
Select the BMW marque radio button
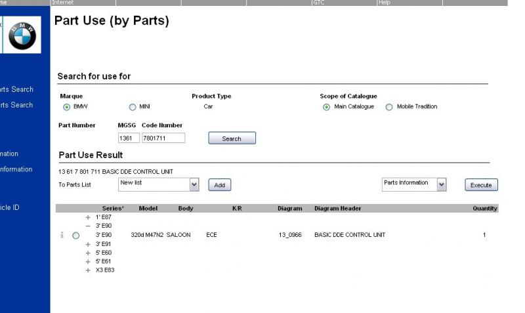point(66,107)
